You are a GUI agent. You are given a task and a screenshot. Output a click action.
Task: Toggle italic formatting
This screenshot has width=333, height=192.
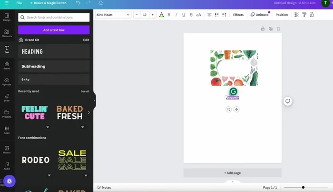coord(176,15)
